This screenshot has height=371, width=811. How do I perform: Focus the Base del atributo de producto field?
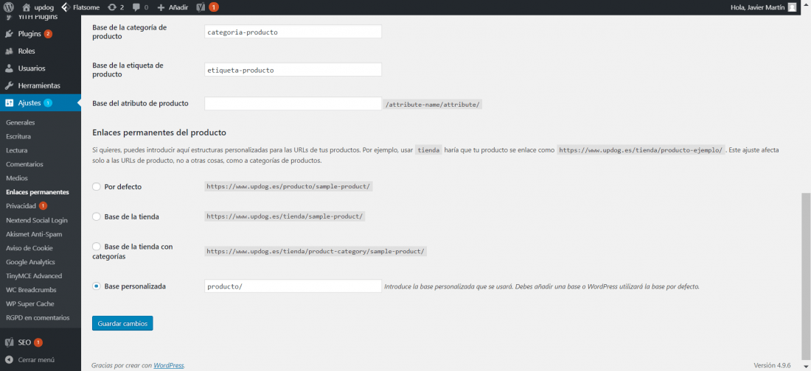pyautogui.click(x=293, y=103)
